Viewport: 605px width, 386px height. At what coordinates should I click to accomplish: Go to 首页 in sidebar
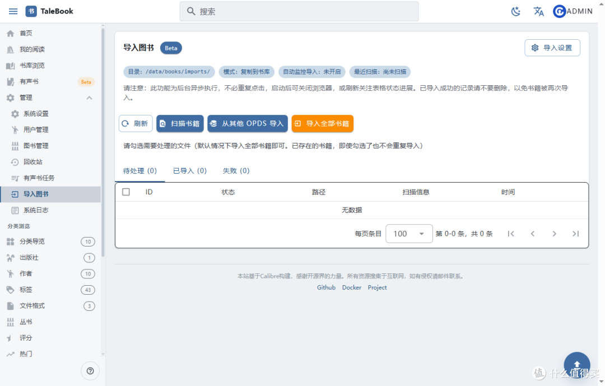click(x=50, y=33)
